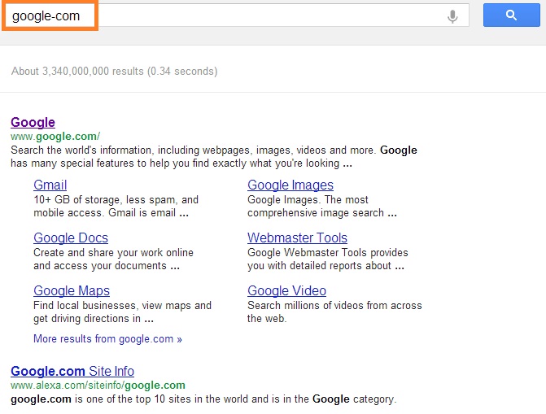
Task: Open the Google result title link
Action: click(33, 123)
